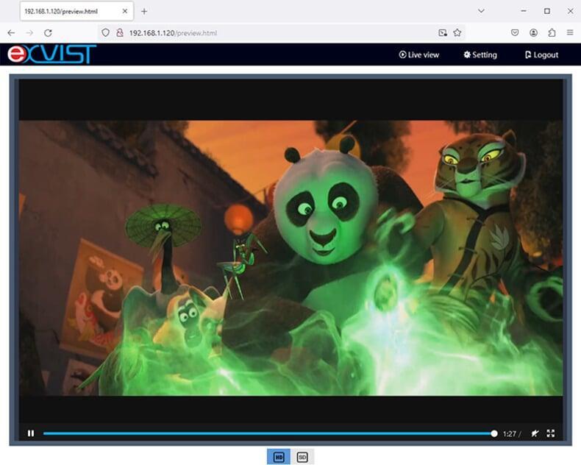581x465 pixels.
Task: Toggle the muted speaker icon
Action: 535,433
